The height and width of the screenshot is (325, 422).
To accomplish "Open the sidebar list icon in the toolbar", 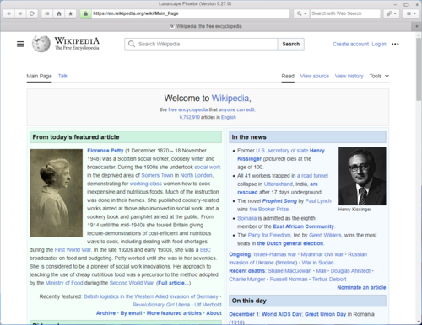I will 47,13.
